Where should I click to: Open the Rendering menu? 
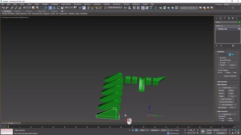77,4
